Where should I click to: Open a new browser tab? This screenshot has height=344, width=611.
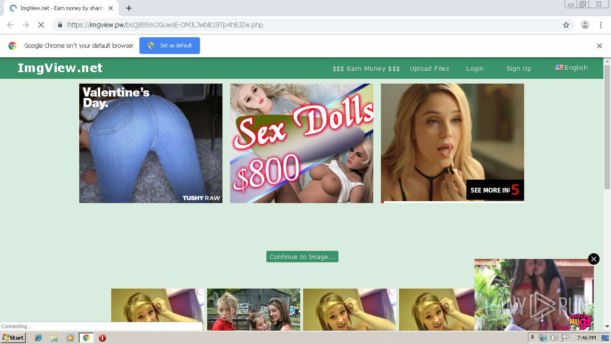pyautogui.click(x=129, y=8)
